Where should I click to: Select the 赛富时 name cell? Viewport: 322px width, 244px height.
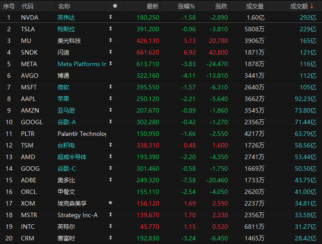tap(66, 239)
